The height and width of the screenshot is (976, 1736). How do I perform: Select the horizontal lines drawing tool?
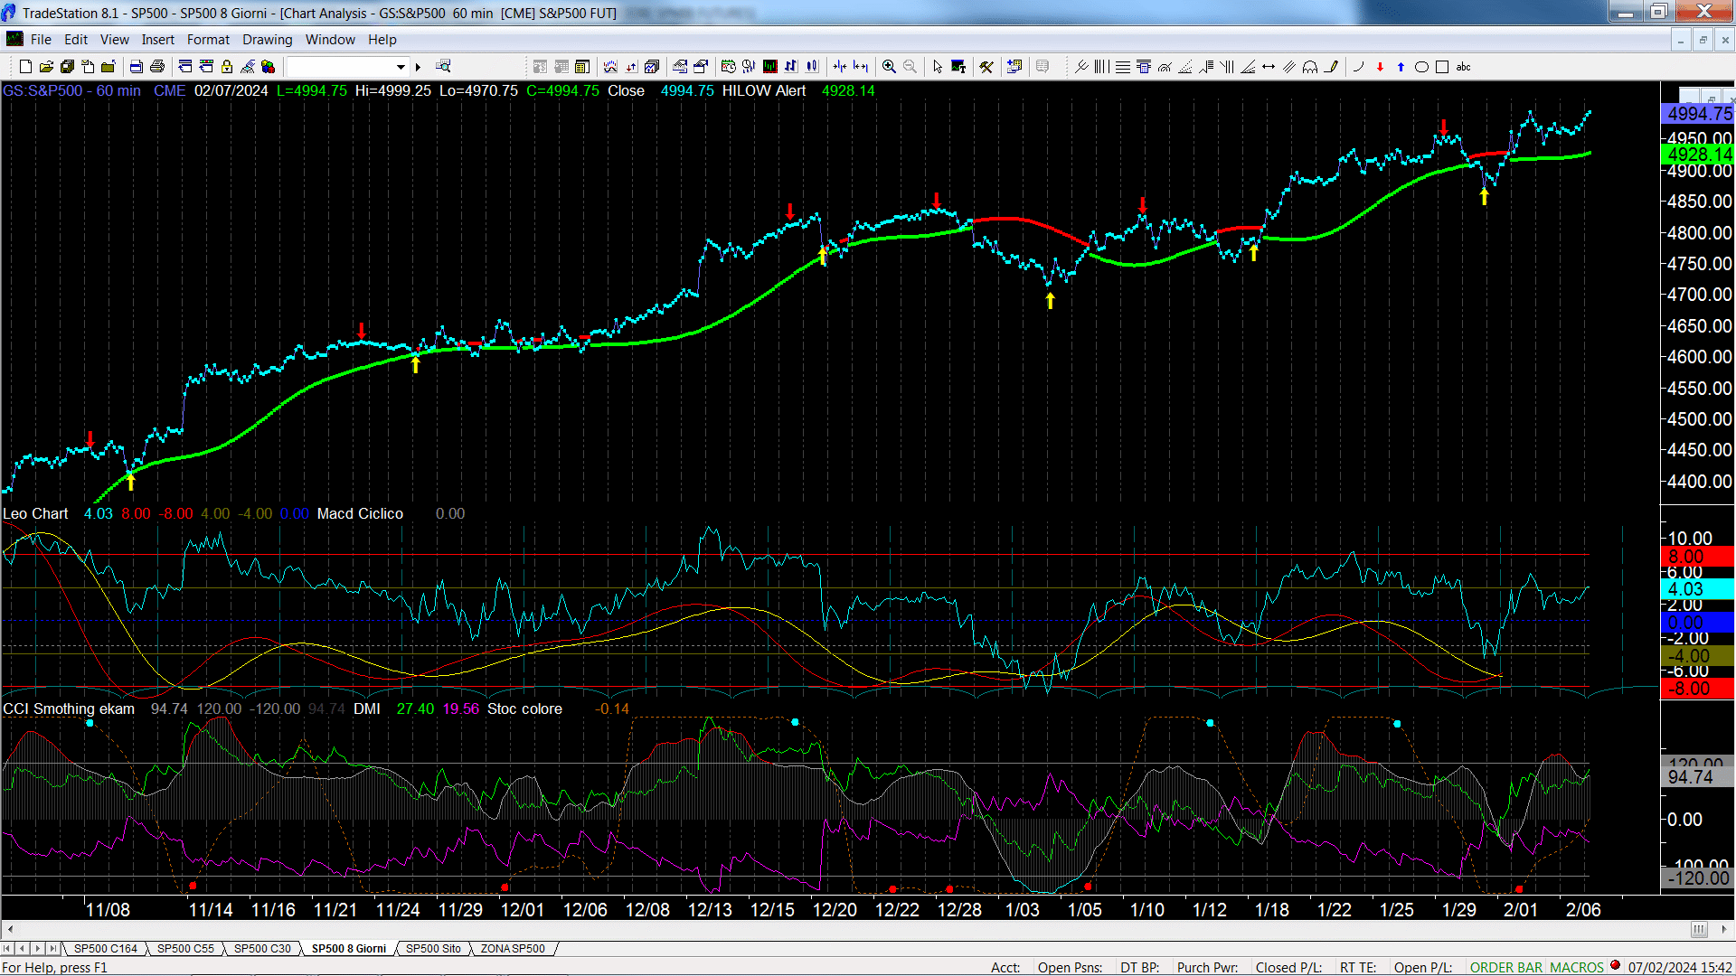point(1123,67)
